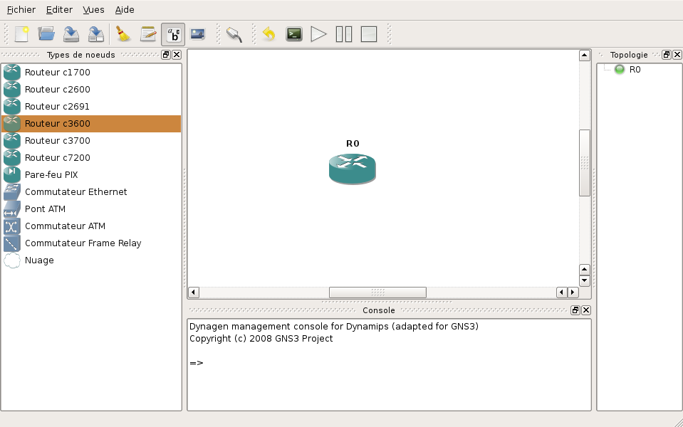Click the yellow undo arrow icon
Viewport: 683px width, 427px height.
[269, 34]
